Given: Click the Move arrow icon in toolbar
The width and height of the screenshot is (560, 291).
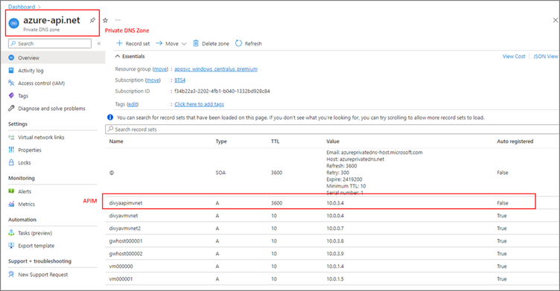Looking at the screenshot, I should coord(159,43).
